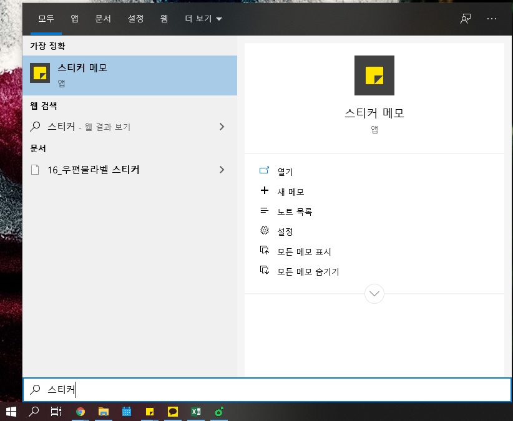
Task: Switch to the 설정 tab
Action: click(x=135, y=19)
